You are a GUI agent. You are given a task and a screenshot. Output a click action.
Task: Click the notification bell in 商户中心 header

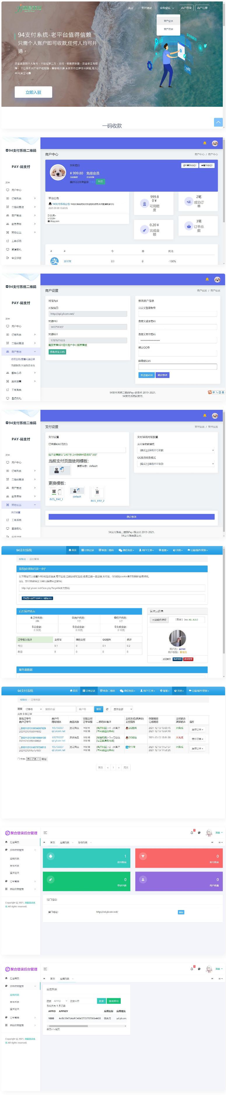click(205, 143)
